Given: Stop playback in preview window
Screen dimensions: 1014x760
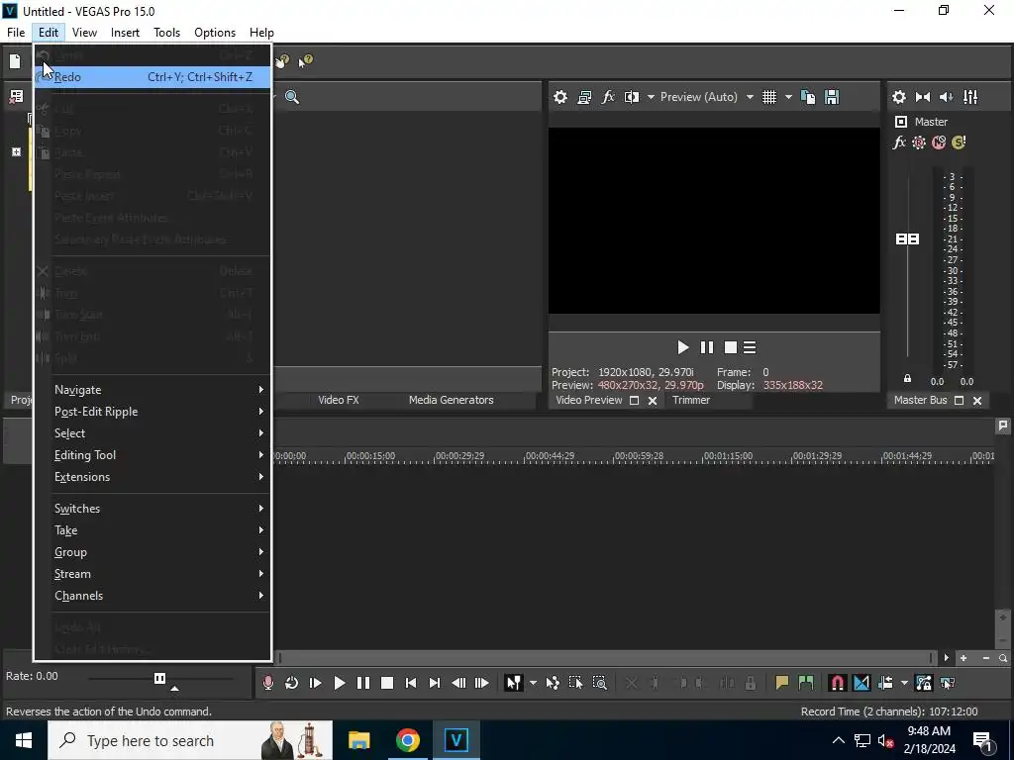Looking at the screenshot, I should pyautogui.click(x=731, y=347).
